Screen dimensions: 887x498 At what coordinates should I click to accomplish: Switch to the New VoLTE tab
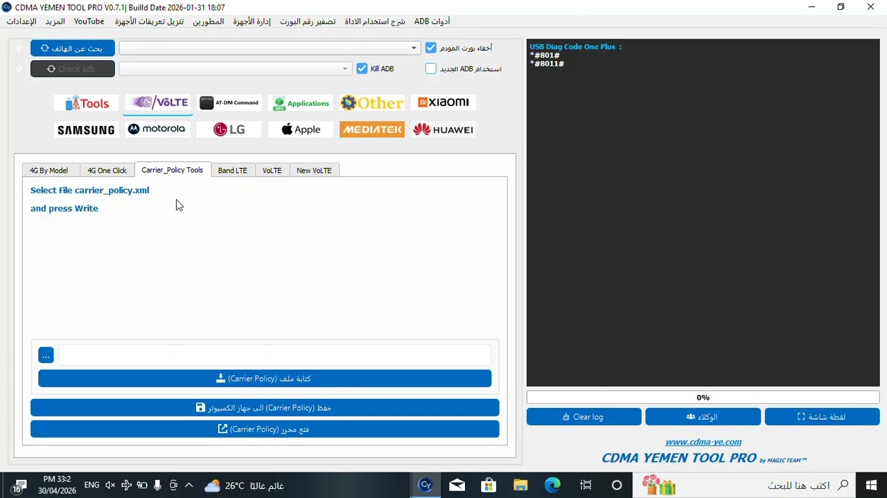click(314, 170)
